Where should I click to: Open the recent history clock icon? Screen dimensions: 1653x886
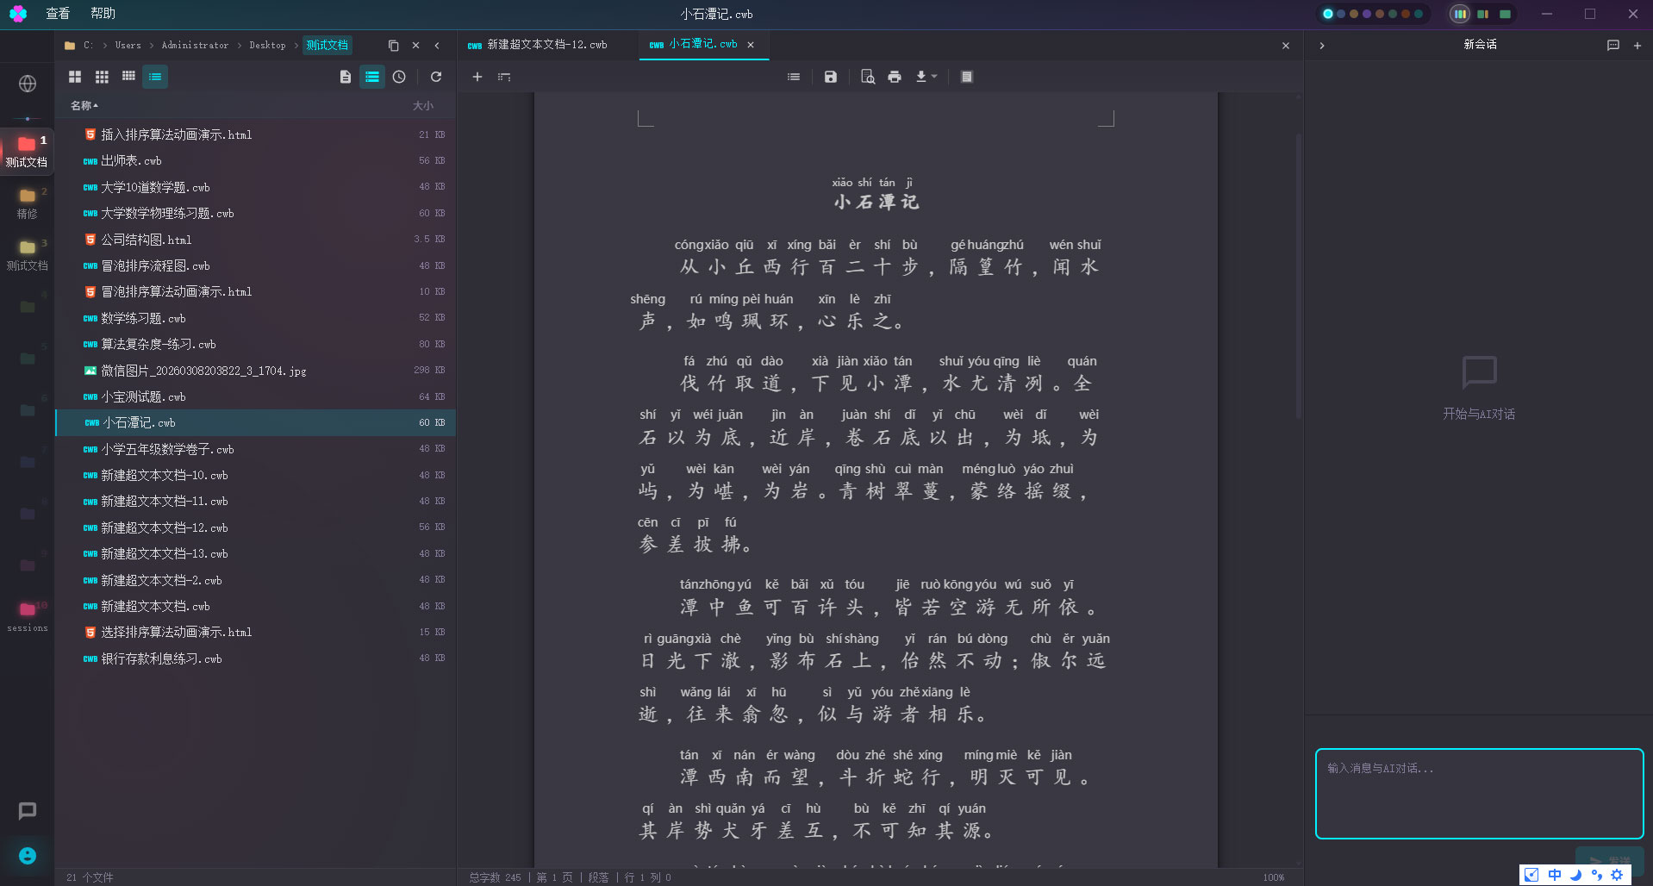click(x=399, y=77)
